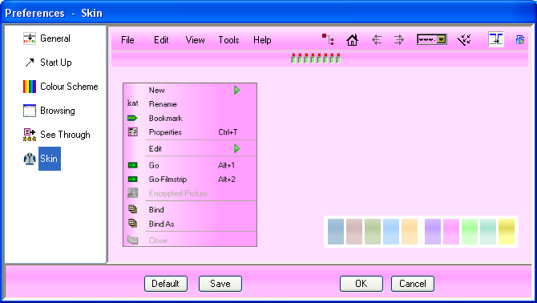The image size is (537, 303).
Task: Click the converging arrows toolbar icon
Action: click(x=464, y=40)
